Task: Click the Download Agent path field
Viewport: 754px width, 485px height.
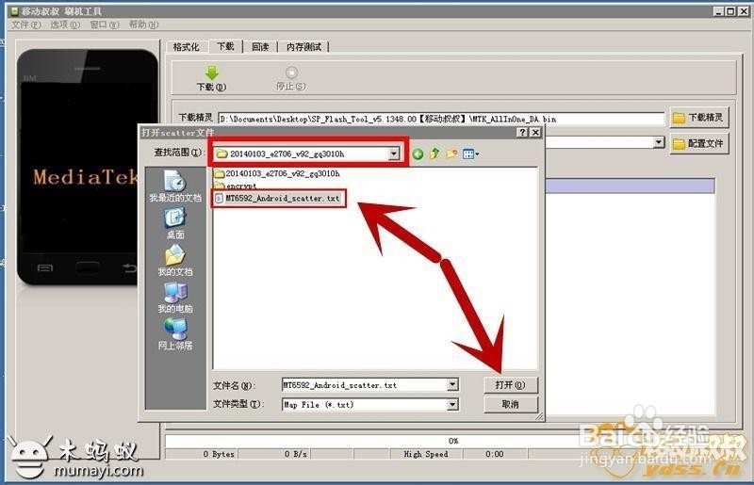Action: point(441,119)
